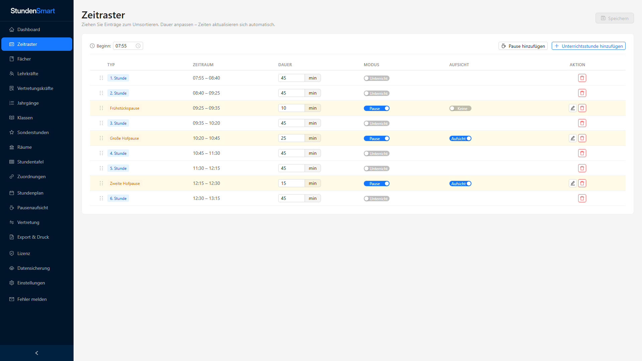Click the 6. Stunde type tag

coord(118,198)
